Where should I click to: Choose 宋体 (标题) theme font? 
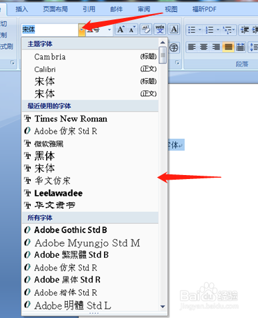90,82
